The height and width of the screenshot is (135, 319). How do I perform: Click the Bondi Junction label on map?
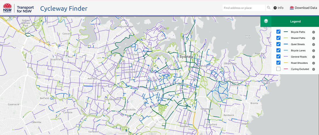point(235,84)
